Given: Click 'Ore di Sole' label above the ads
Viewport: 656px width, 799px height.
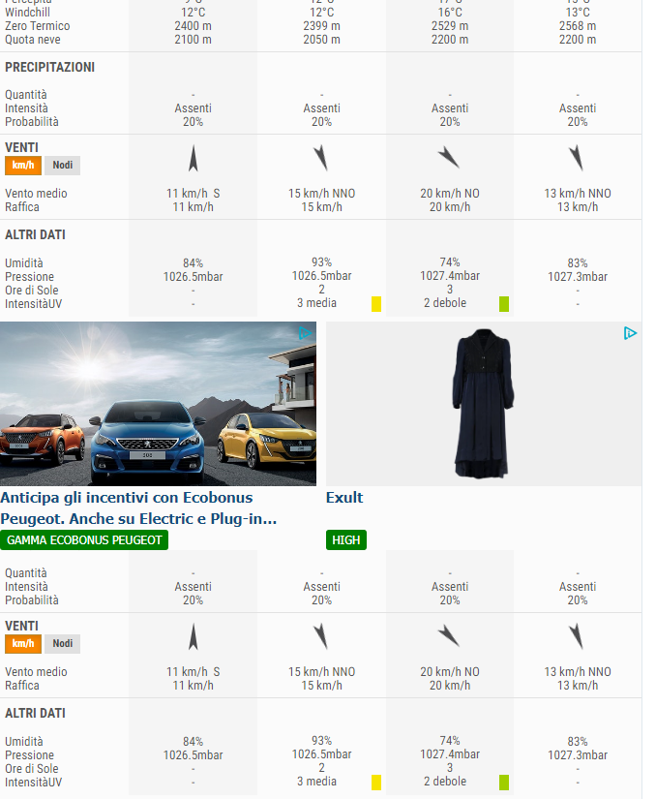Looking at the screenshot, I should point(32,291).
